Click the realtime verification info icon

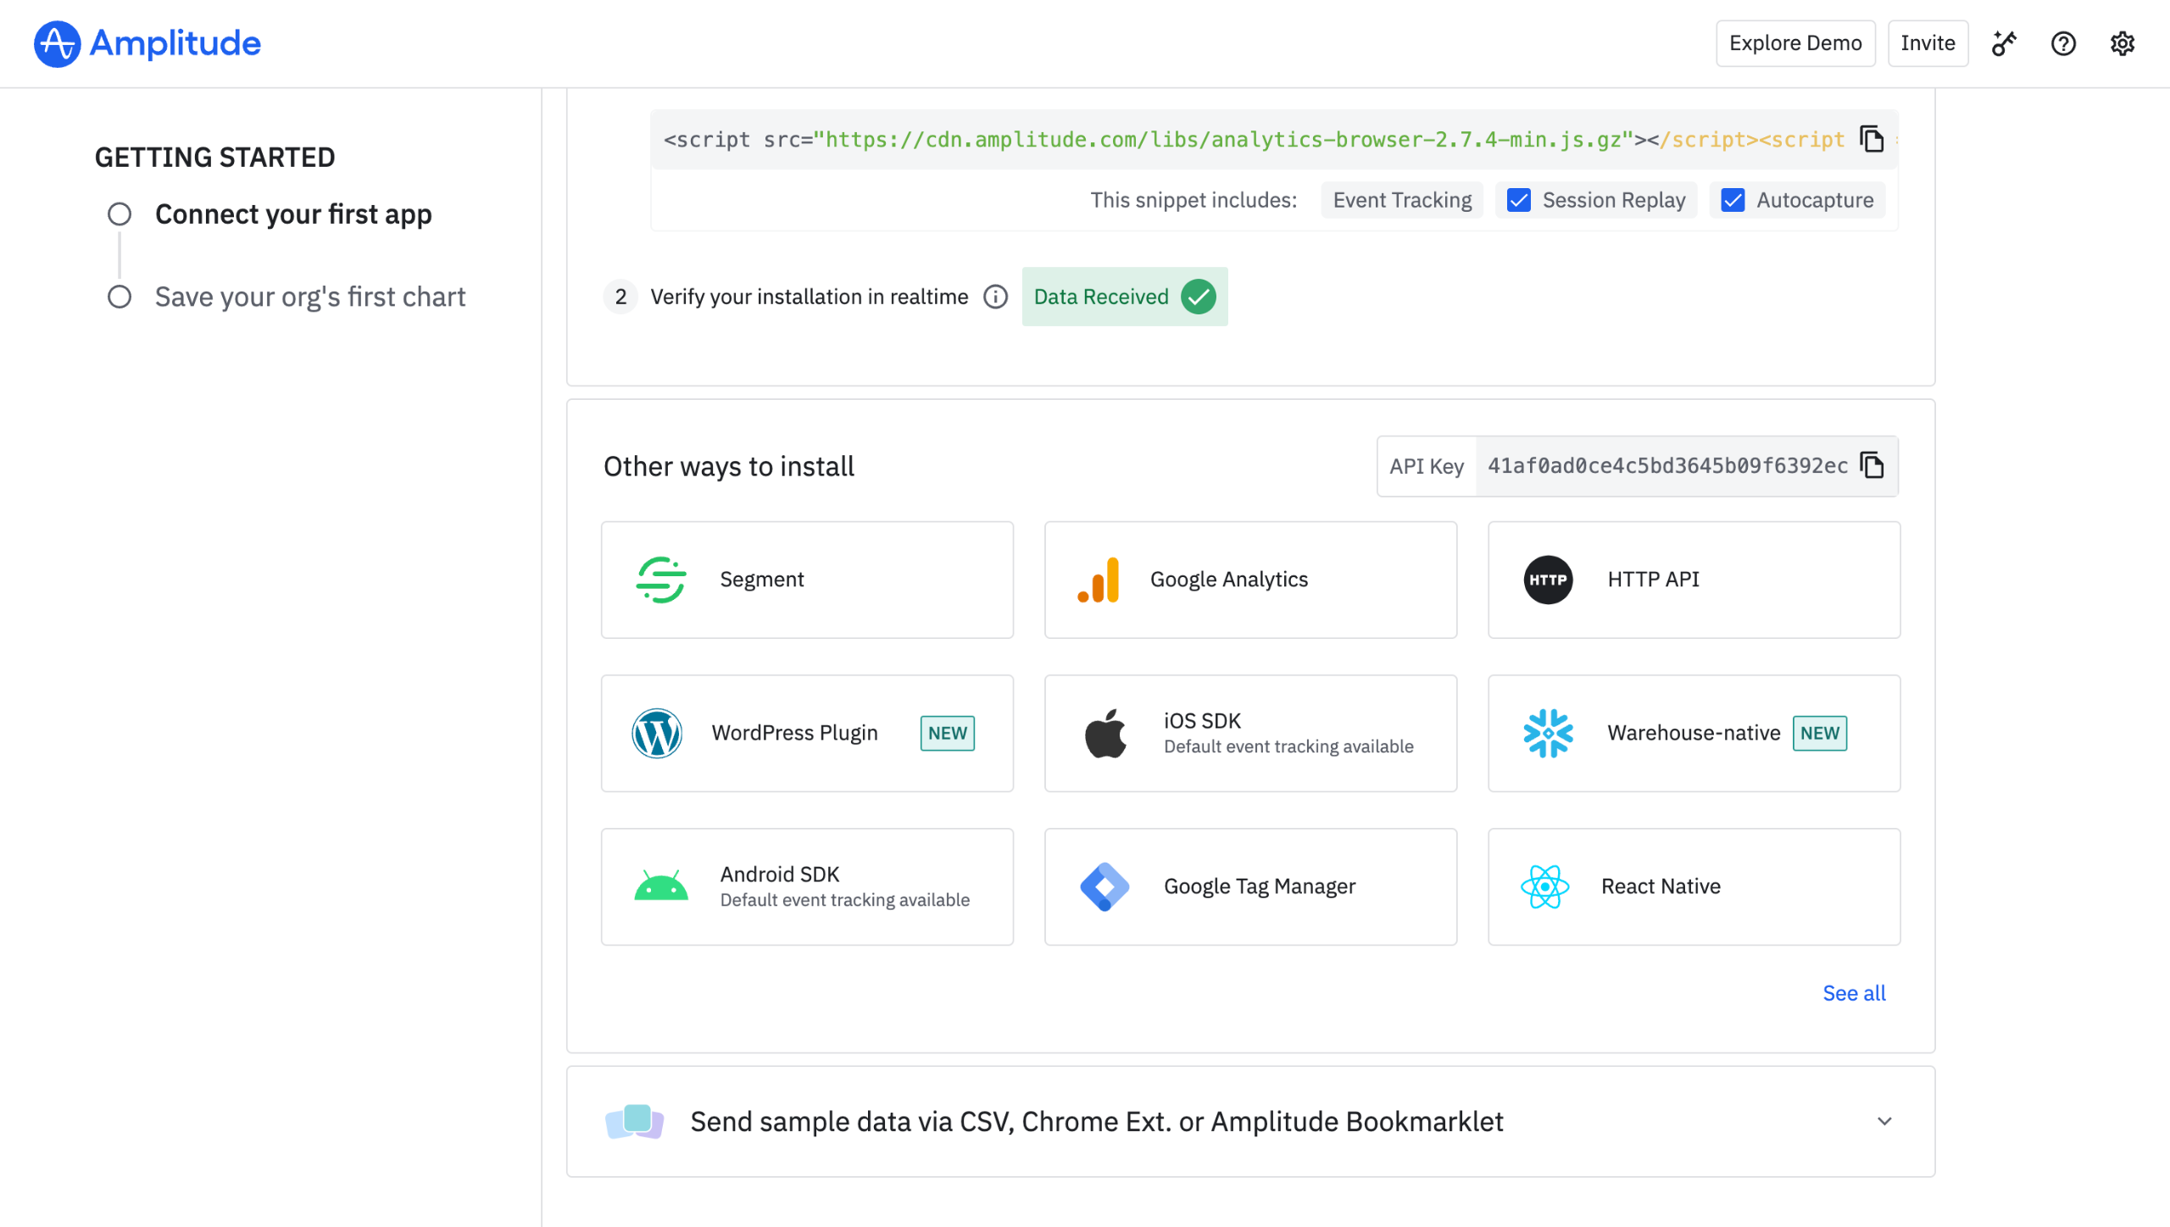click(x=995, y=297)
